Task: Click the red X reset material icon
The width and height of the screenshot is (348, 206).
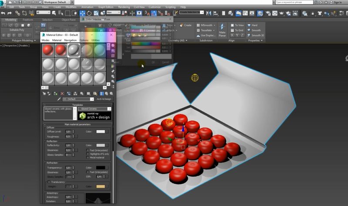Action: point(62,93)
